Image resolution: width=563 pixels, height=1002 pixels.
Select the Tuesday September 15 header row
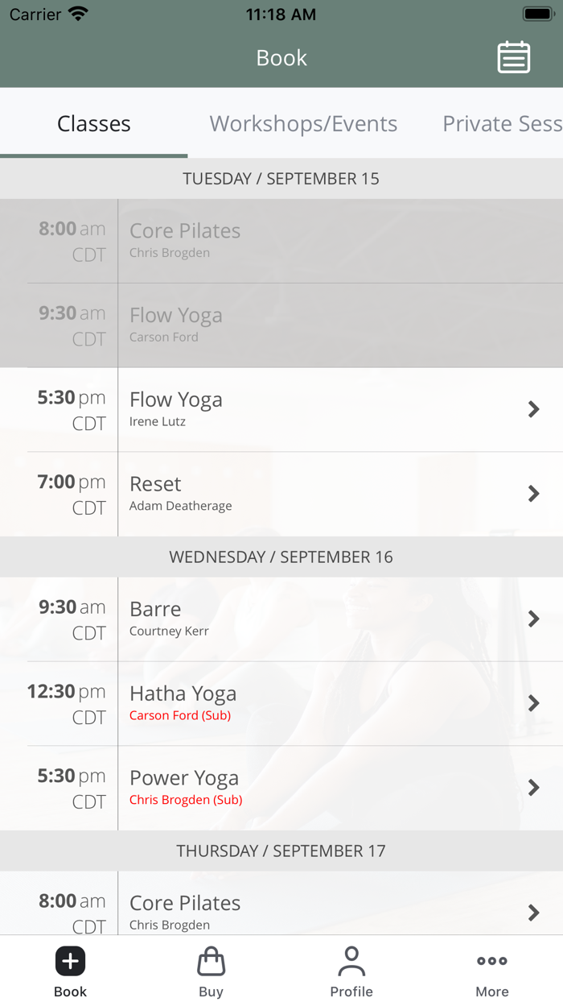281,178
